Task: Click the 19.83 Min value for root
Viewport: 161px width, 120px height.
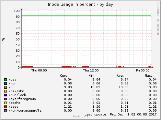Action: coord(95,87)
